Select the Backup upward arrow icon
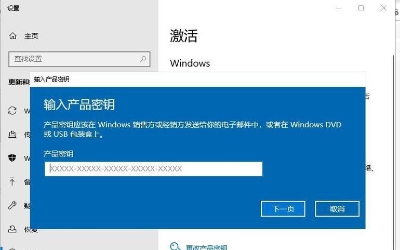Image resolution: width=400 pixels, height=250 pixels. pos(12,181)
